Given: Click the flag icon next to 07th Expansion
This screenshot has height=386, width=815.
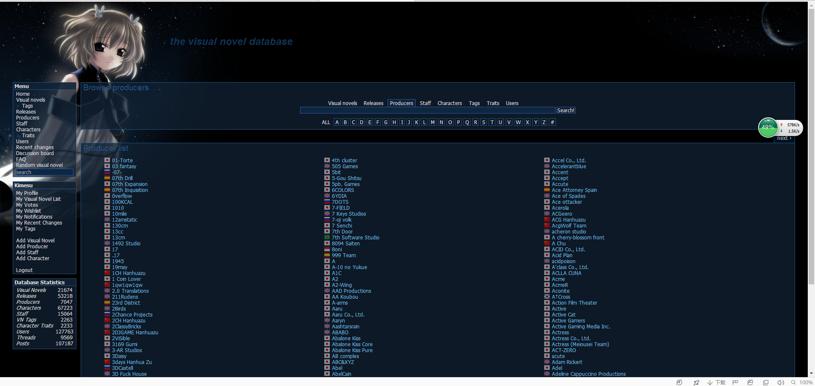Looking at the screenshot, I should [x=107, y=184].
